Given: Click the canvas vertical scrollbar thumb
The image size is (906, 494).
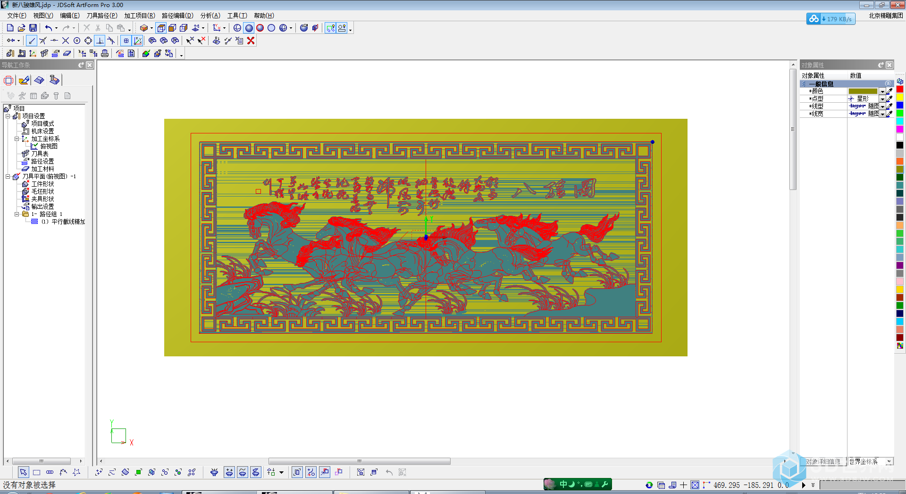Looking at the screenshot, I should tap(793, 129).
